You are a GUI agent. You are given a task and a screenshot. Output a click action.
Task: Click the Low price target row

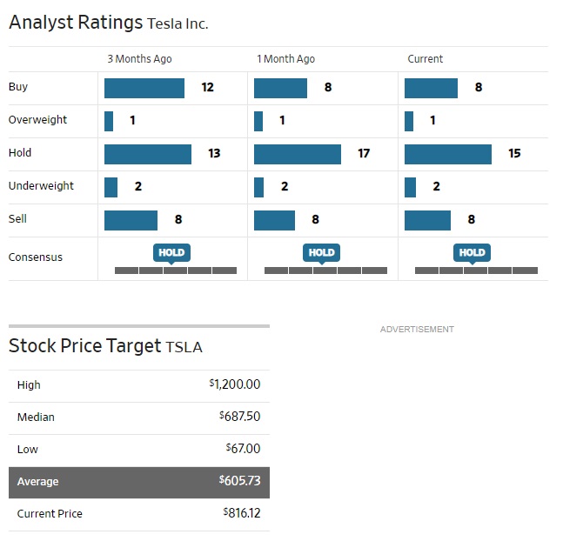139,450
